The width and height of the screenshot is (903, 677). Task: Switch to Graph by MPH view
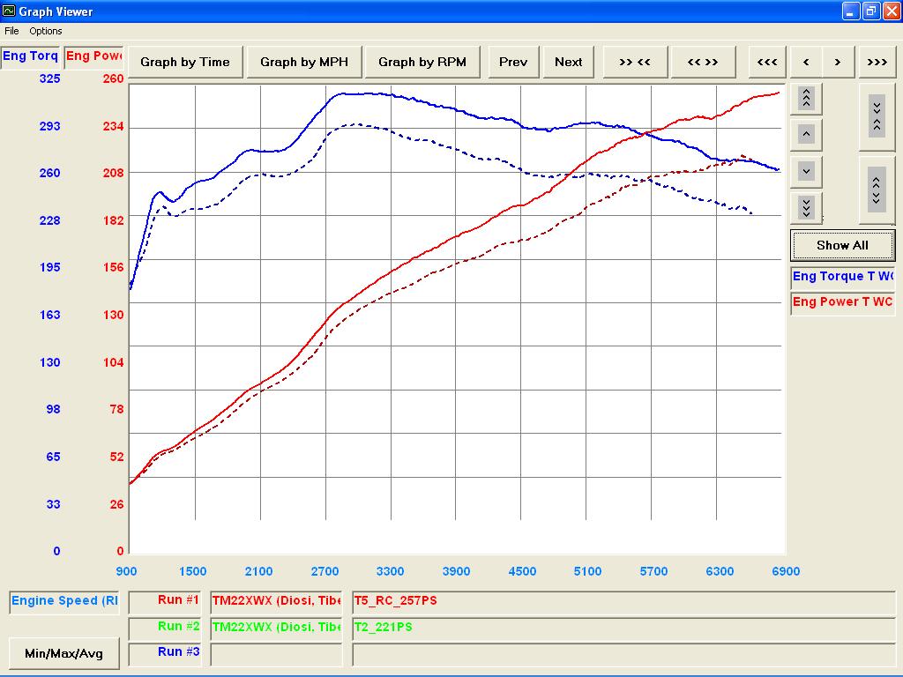click(x=304, y=63)
